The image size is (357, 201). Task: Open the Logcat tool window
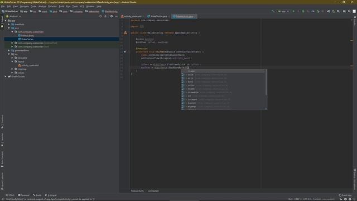click(x=51, y=195)
